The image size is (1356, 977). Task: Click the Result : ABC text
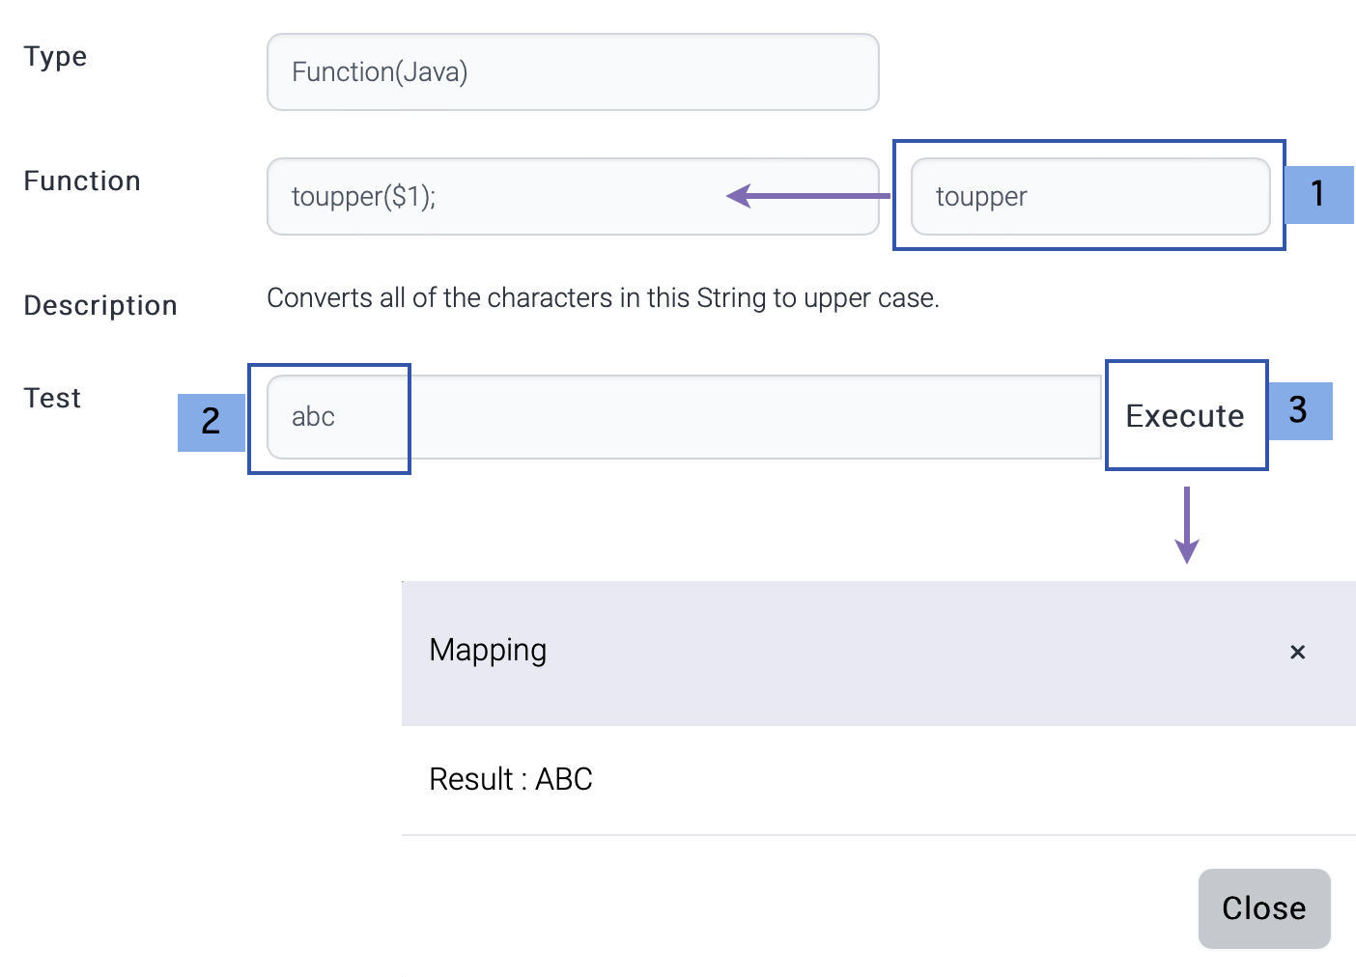point(510,779)
